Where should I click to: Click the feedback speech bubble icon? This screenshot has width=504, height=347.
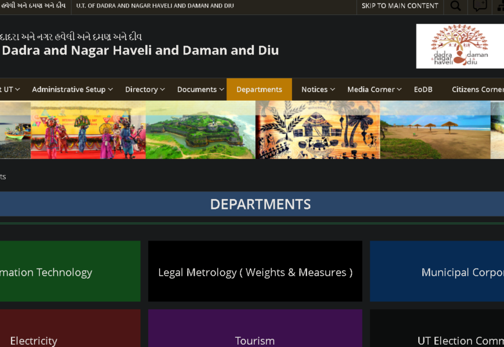point(480,6)
